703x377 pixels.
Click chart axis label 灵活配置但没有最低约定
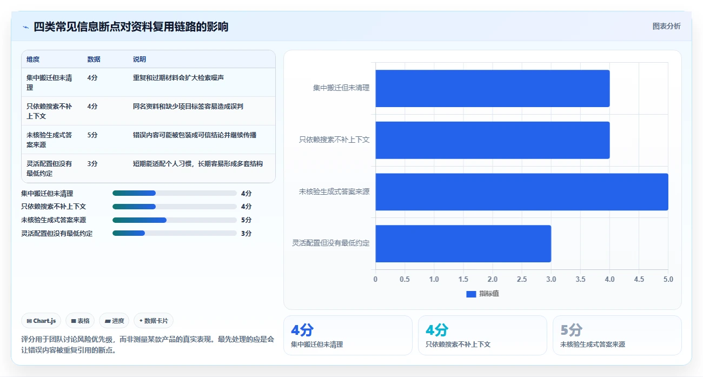point(331,243)
